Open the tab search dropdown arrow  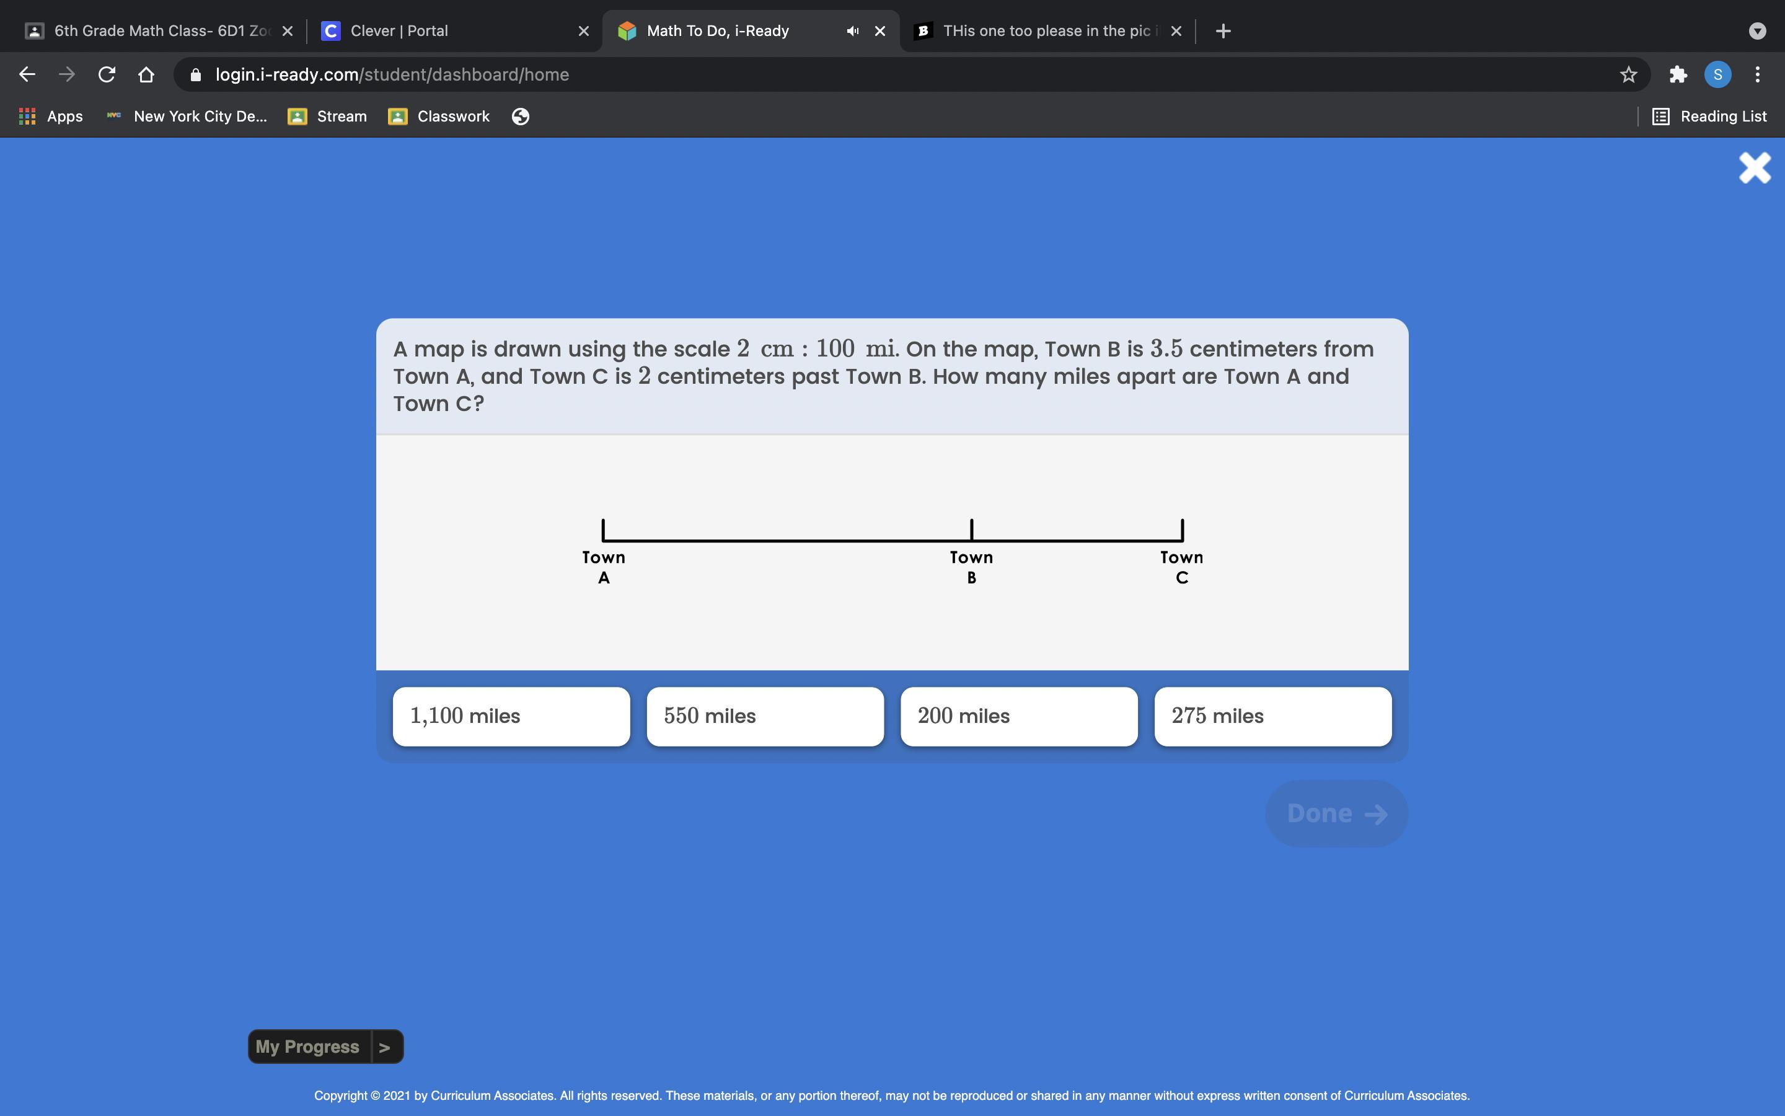pos(1757,31)
